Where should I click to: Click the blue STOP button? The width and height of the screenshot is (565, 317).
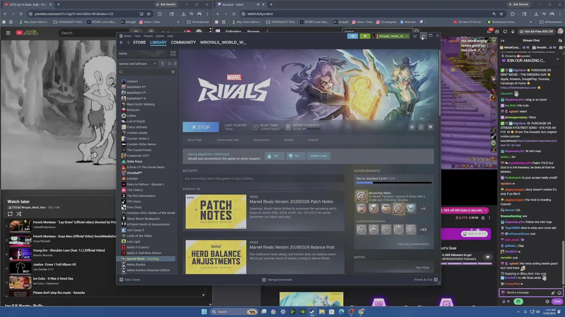(x=201, y=127)
